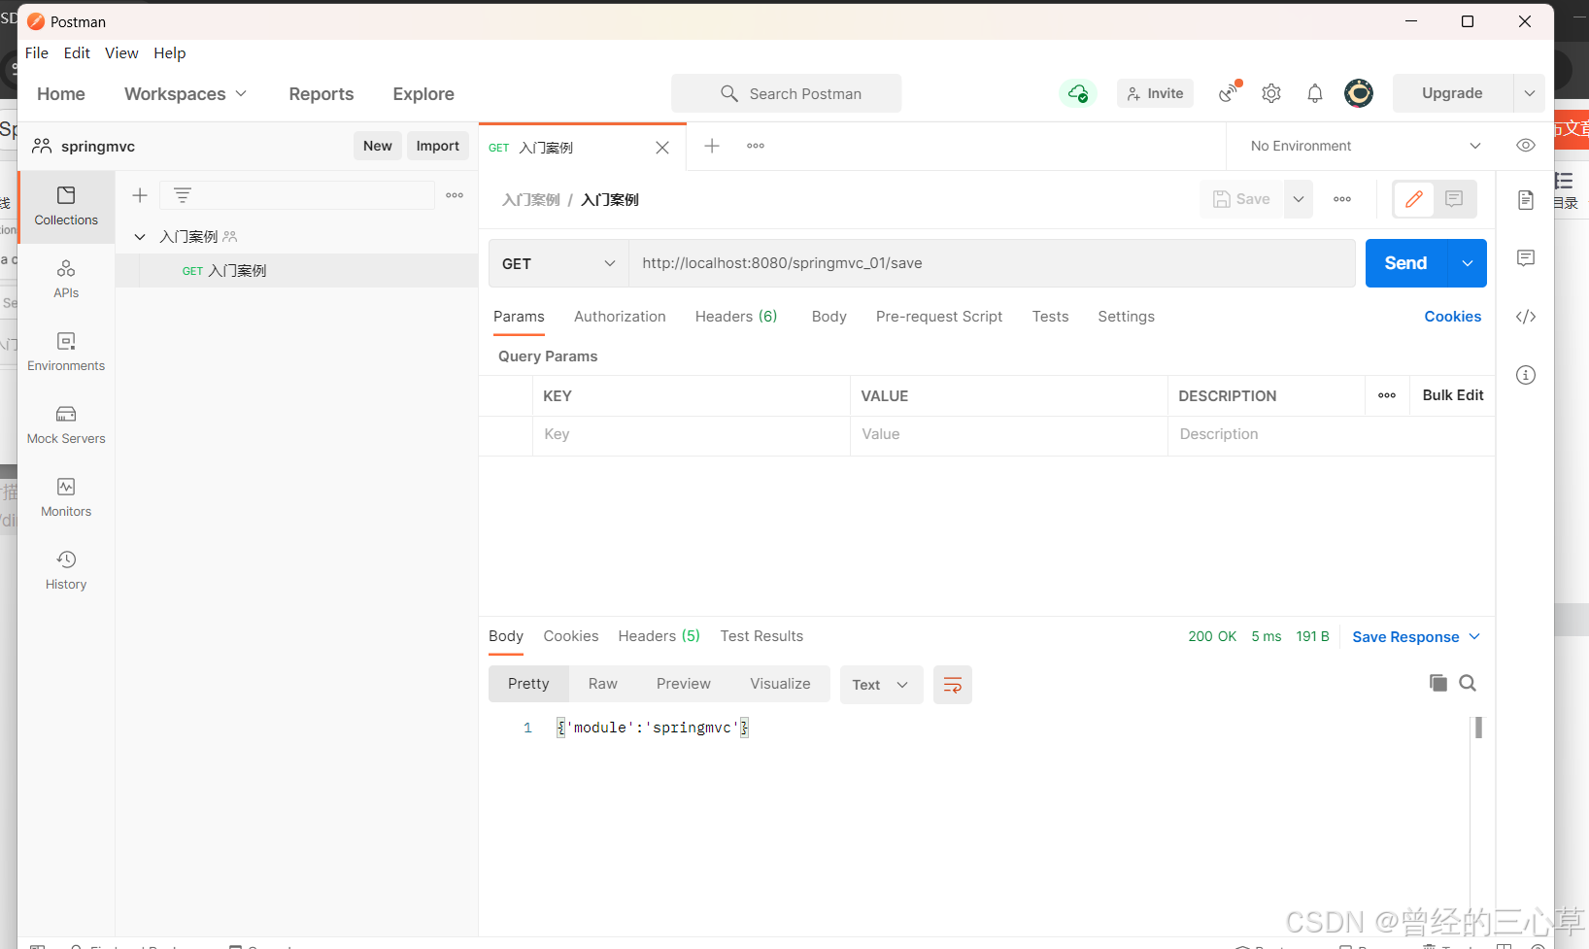Open the settings gear icon
Screen dimensions: 1589x949
[x=1271, y=93]
